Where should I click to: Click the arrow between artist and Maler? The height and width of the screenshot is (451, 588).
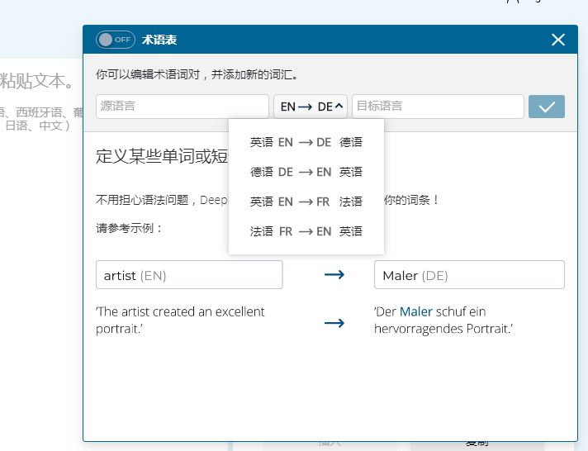coord(334,275)
